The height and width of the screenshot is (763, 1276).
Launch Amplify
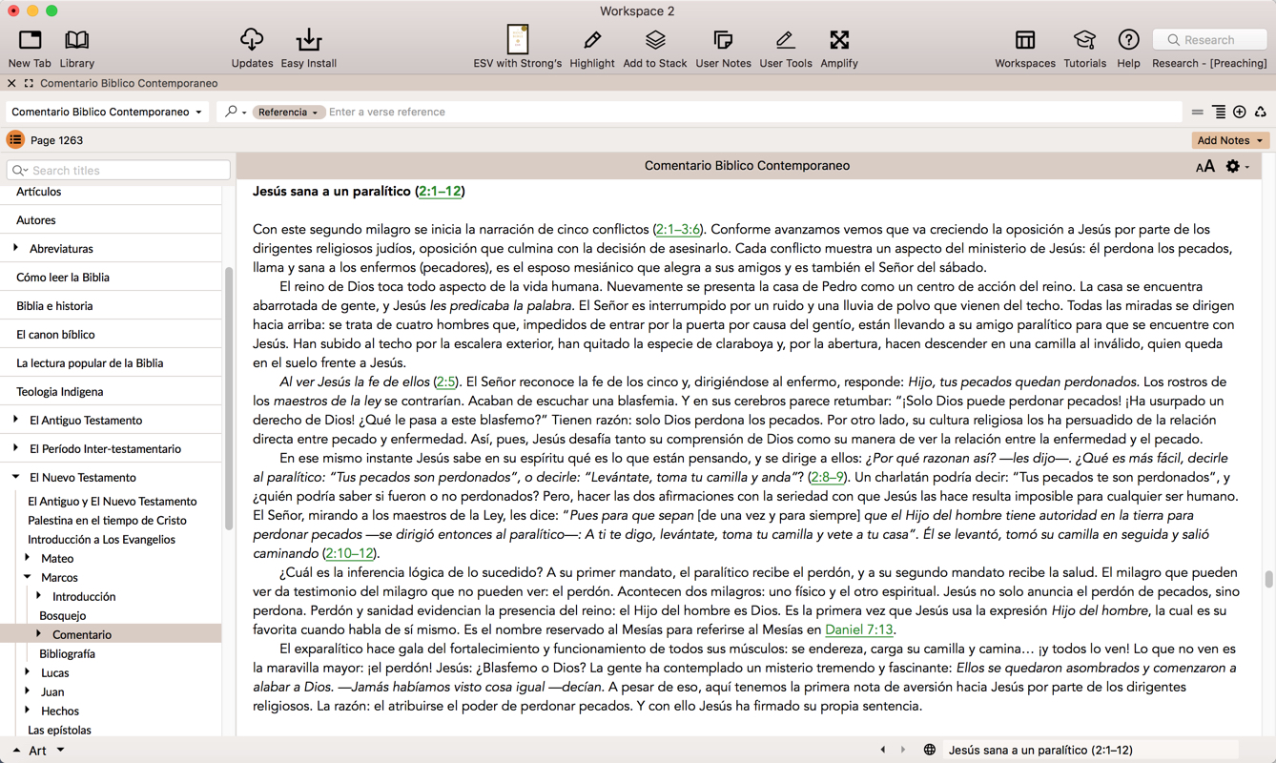tap(839, 48)
